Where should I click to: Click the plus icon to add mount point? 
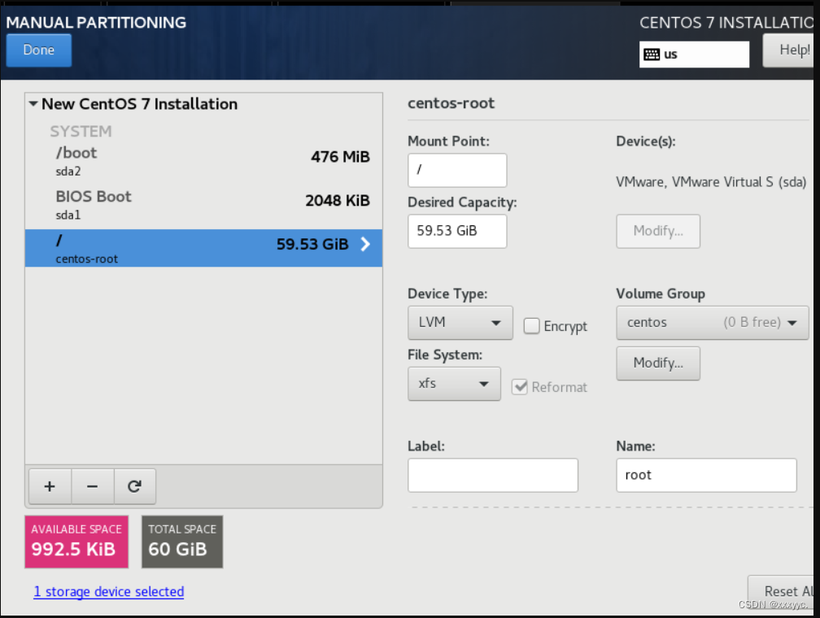[x=50, y=486]
